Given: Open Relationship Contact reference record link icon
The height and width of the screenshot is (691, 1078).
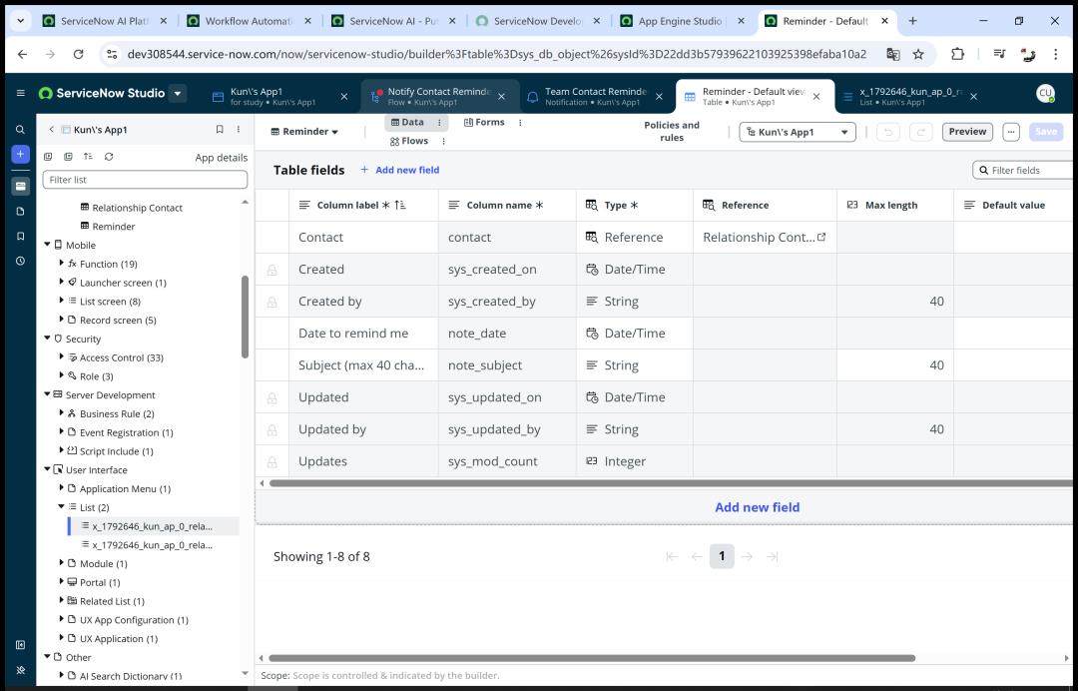Looking at the screenshot, I should 821,237.
